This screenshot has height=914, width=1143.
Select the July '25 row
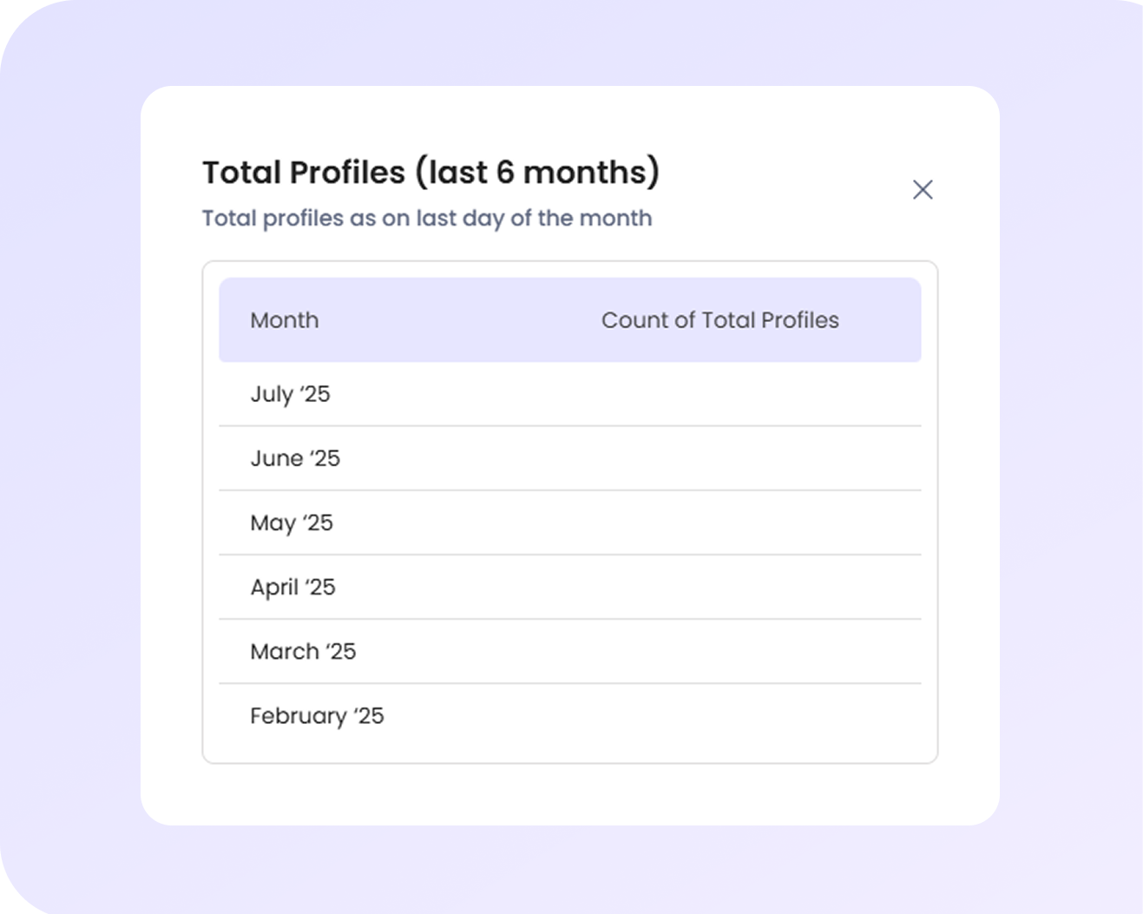pos(569,394)
